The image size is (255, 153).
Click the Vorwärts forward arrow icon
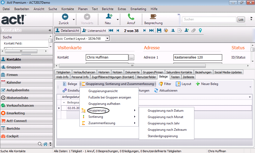click(x=87, y=17)
